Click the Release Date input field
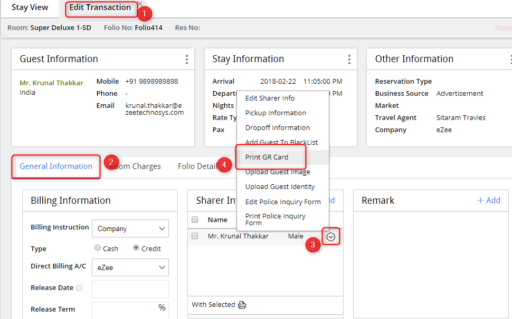Image resolution: width=512 pixels, height=319 pixels. click(130, 289)
